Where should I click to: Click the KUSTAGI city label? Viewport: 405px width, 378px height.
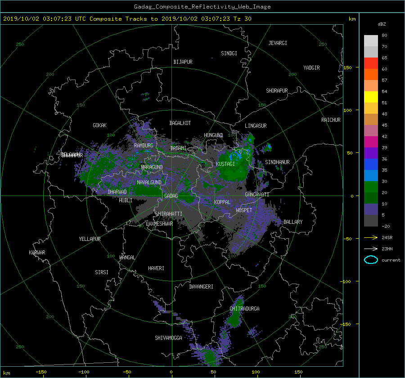[225, 164]
